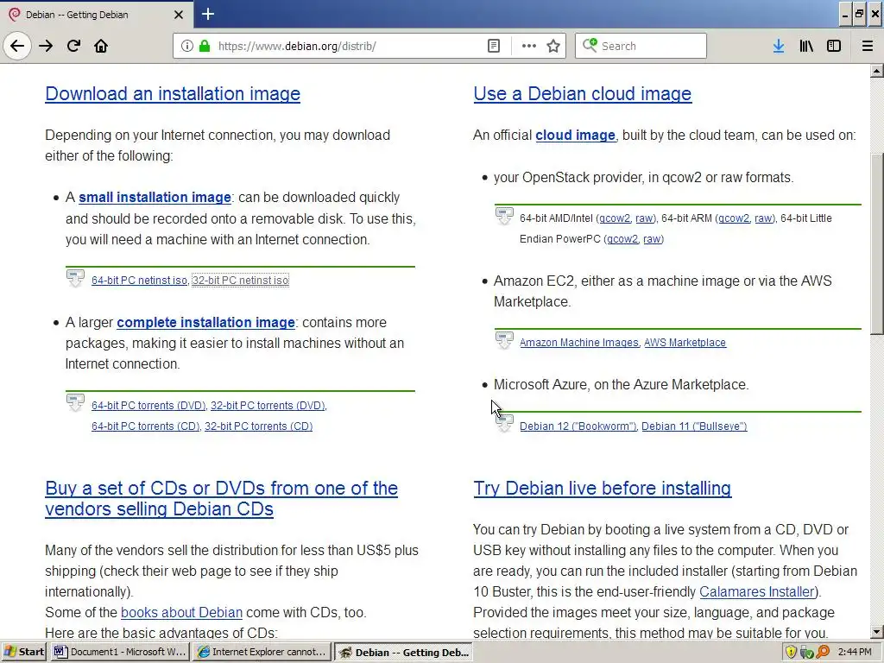The image size is (884, 663).
Task: Open 32-bit PC torrents (DVD) link
Action: 268,406
